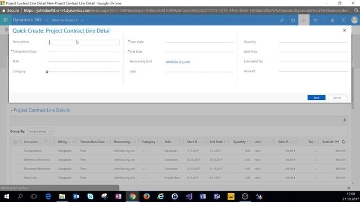The height and width of the screenshot is (202, 360).
Task: Open Visual Studio from taskbar
Action: click(189, 196)
